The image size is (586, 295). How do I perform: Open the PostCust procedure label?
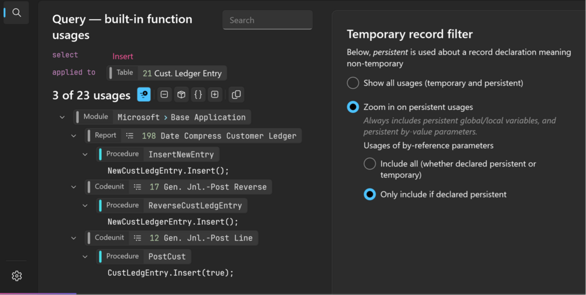click(144, 257)
